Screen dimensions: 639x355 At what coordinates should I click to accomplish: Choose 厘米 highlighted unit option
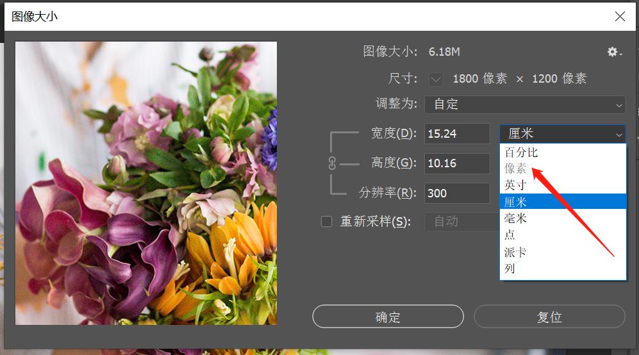[x=563, y=201]
